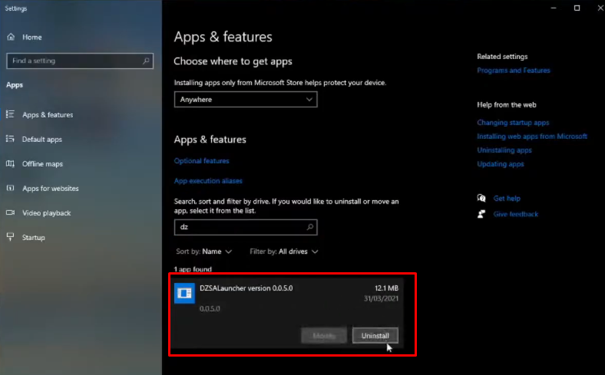The image size is (605, 375).
Task: Open the Anywhere app source dropdown
Action: (x=246, y=100)
